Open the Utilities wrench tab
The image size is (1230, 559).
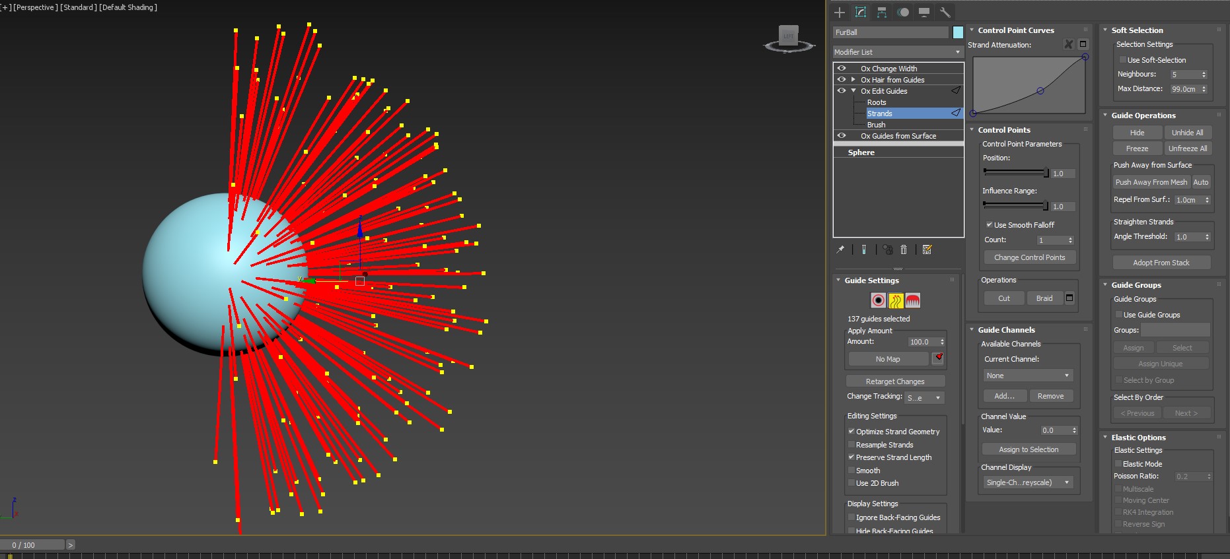[x=945, y=12]
